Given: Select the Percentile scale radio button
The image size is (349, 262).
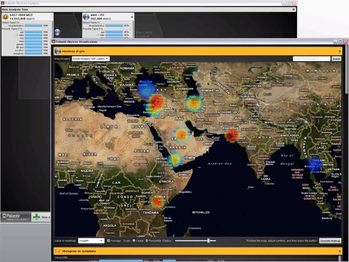Looking at the screenshot, I should [x=147, y=241].
